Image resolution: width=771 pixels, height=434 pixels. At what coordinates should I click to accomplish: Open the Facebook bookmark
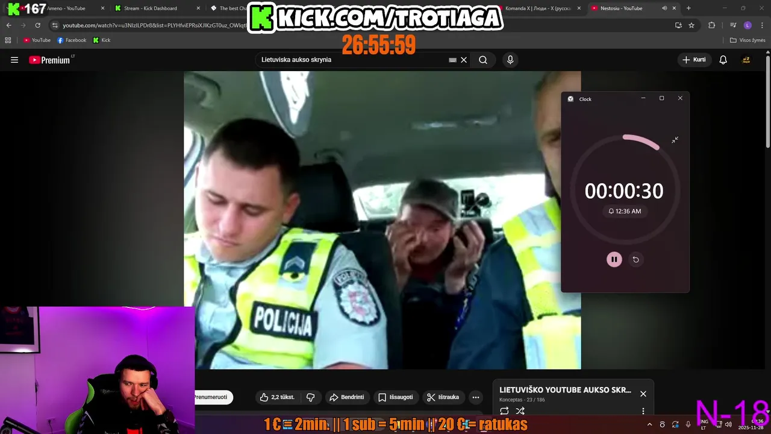(x=72, y=40)
